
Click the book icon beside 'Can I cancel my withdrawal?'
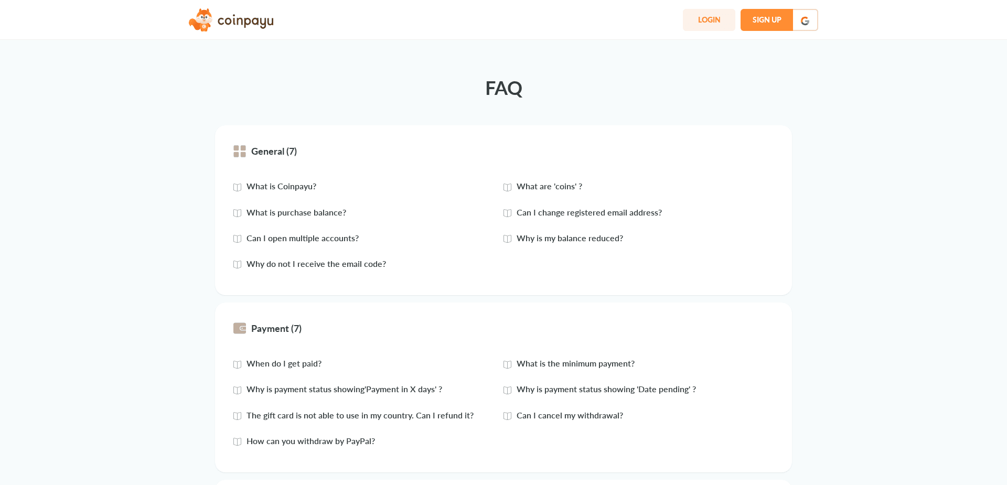(x=507, y=416)
